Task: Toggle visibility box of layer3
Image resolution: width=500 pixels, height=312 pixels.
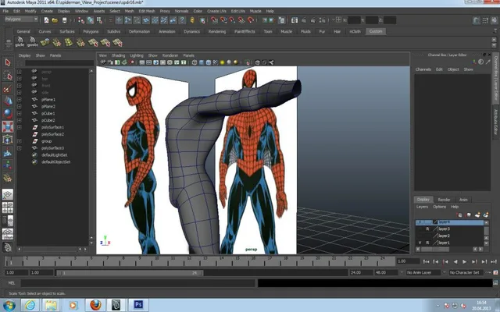Action: [x=420, y=229]
